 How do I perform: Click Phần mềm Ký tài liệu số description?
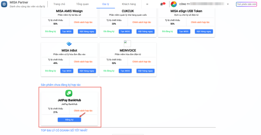coord(69,15)
